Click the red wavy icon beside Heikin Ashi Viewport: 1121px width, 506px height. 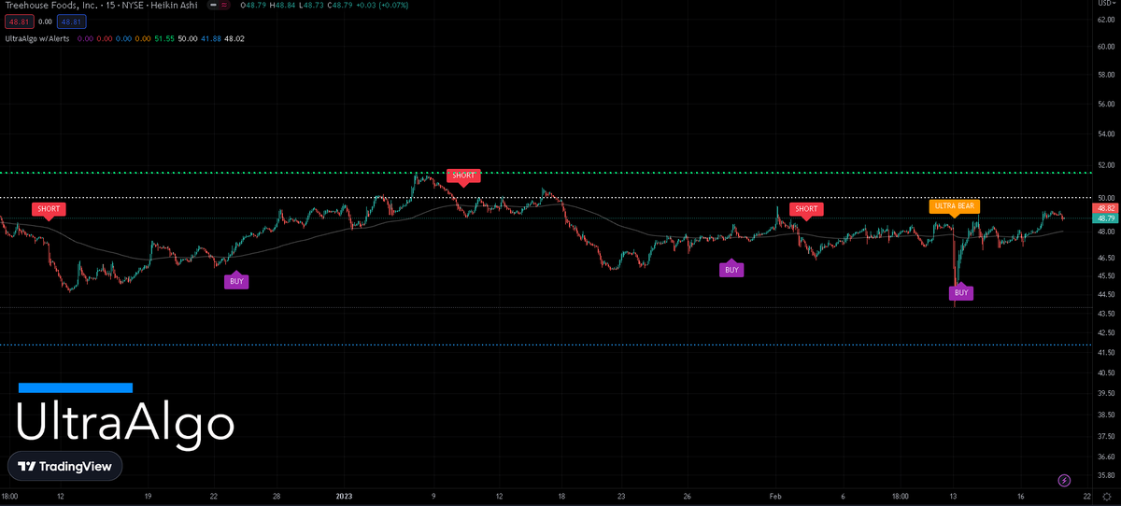[x=224, y=6]
